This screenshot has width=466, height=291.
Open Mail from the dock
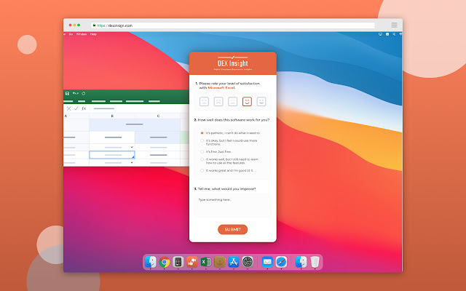click(x=267, y=262)
